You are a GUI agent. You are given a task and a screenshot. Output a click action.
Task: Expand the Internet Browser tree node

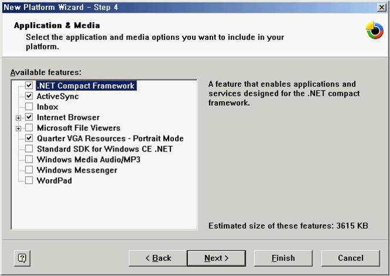pyautogui.click(x=19, y=118)
